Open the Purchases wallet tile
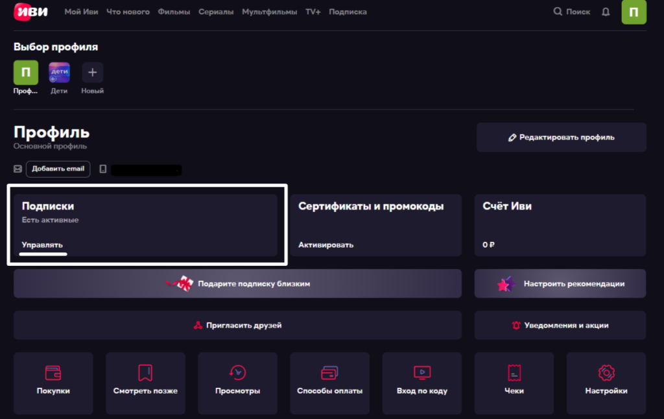This screenshot has height=419, width=664. tap(53, 383)
